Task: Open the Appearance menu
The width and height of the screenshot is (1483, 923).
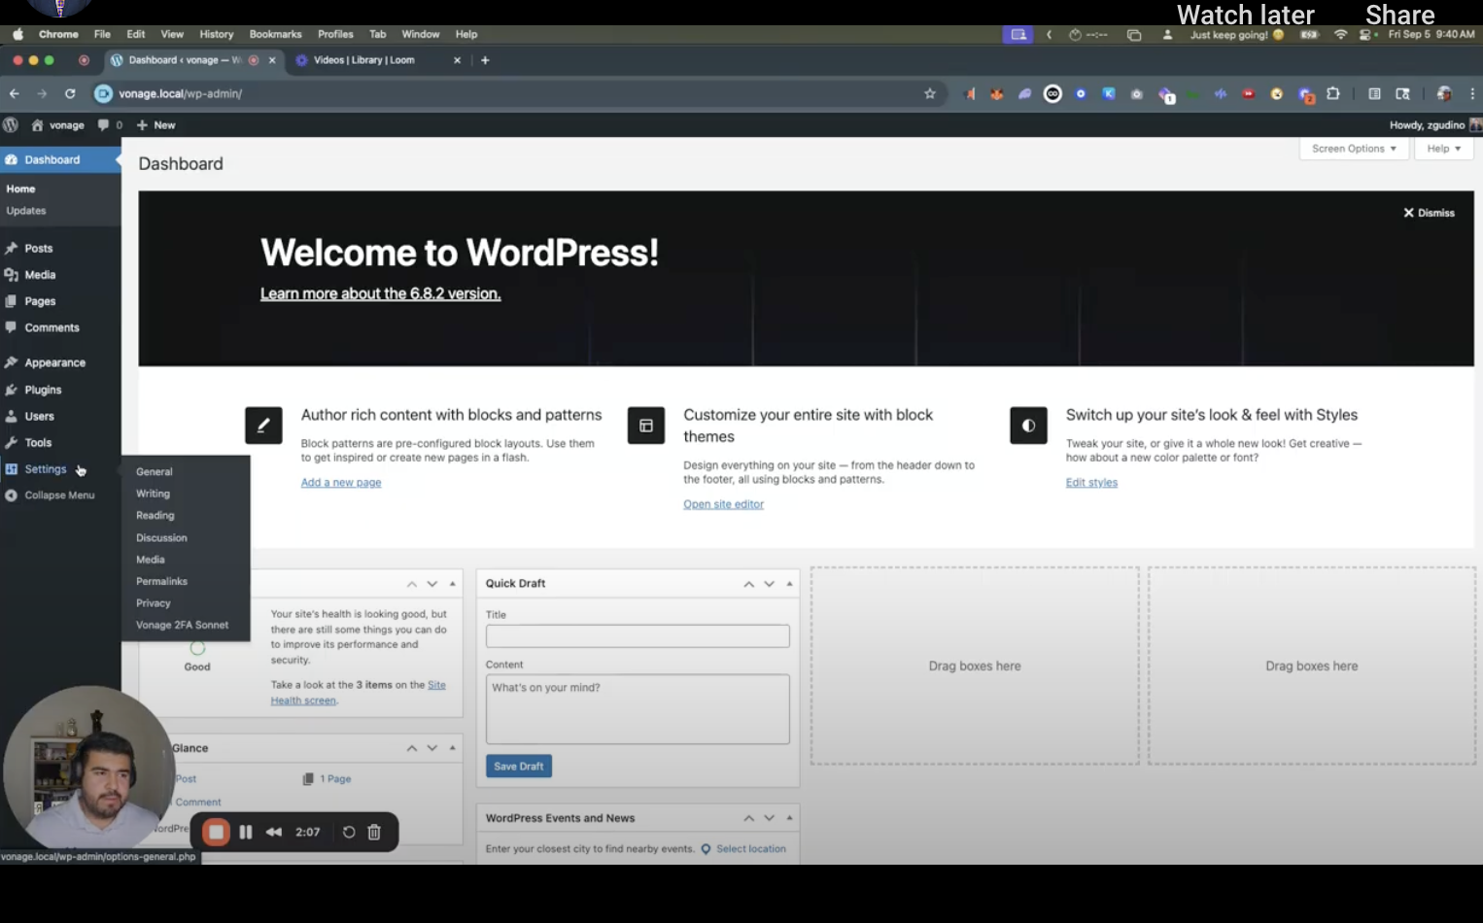Action: click(x=54, y=362)
